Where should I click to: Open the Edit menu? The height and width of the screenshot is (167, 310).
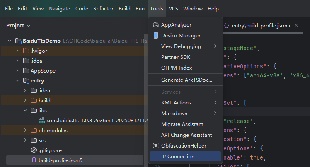tap(22, 9)
